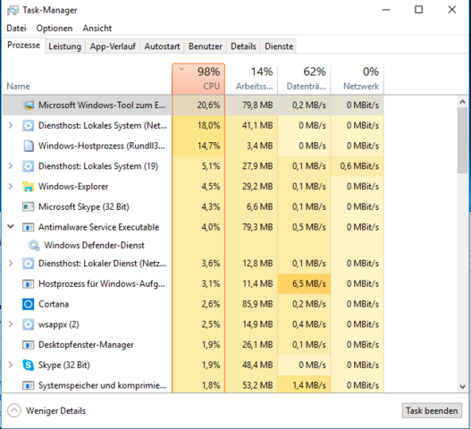Click the Windows Defender-Dienst gear icon
This screenshot has width=471, height=429.
34,245
